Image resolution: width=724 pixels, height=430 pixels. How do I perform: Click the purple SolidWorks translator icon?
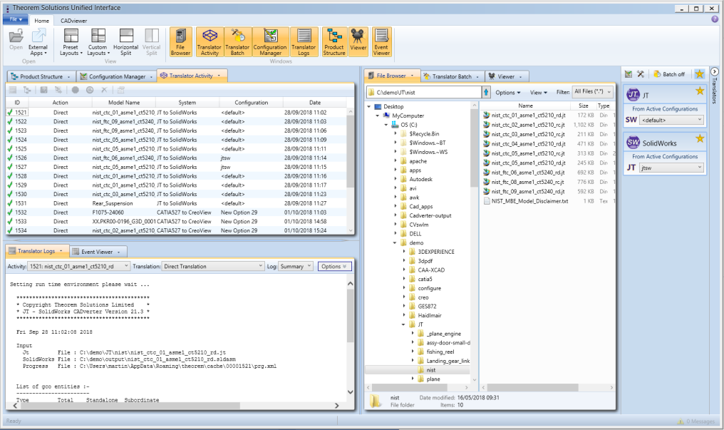tap(633, 142)
